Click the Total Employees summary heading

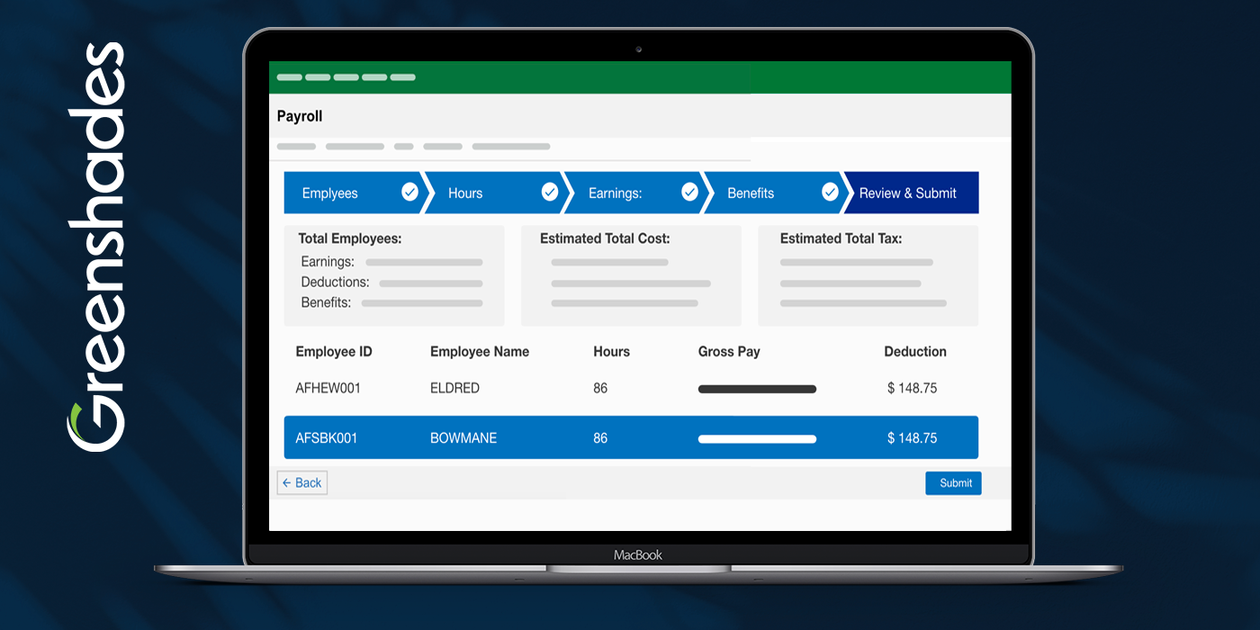pyautogui.click(x=349, y=239)
